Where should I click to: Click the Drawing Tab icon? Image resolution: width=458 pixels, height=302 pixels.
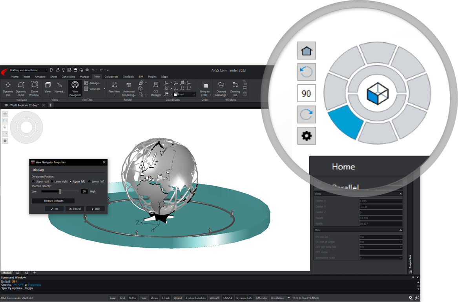tap(235, 85)
